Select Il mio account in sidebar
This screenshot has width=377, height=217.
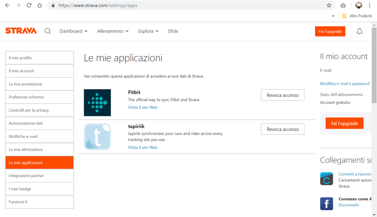[39, 71]
